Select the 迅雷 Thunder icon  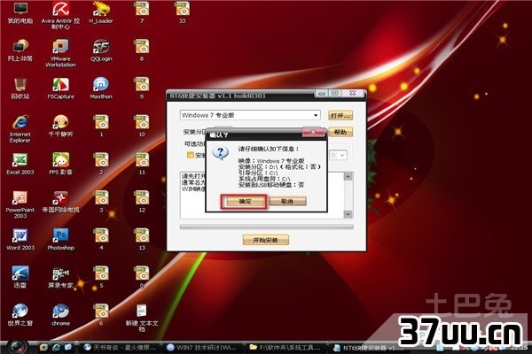click(20, 277)
